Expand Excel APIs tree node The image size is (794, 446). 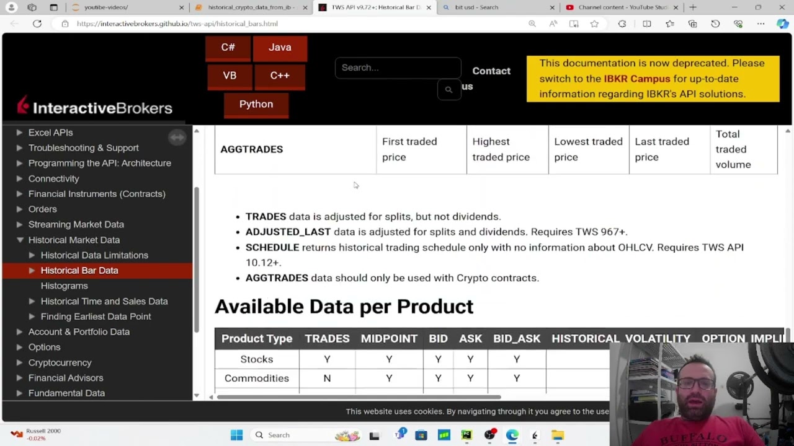(19, 133)
